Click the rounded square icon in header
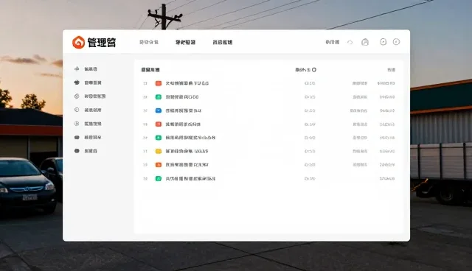The image size is (472, 271). [383, 42]
